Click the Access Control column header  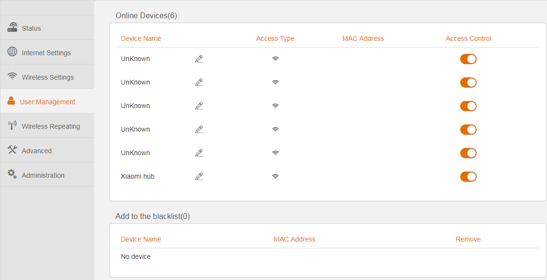click(x=468, y=39)
